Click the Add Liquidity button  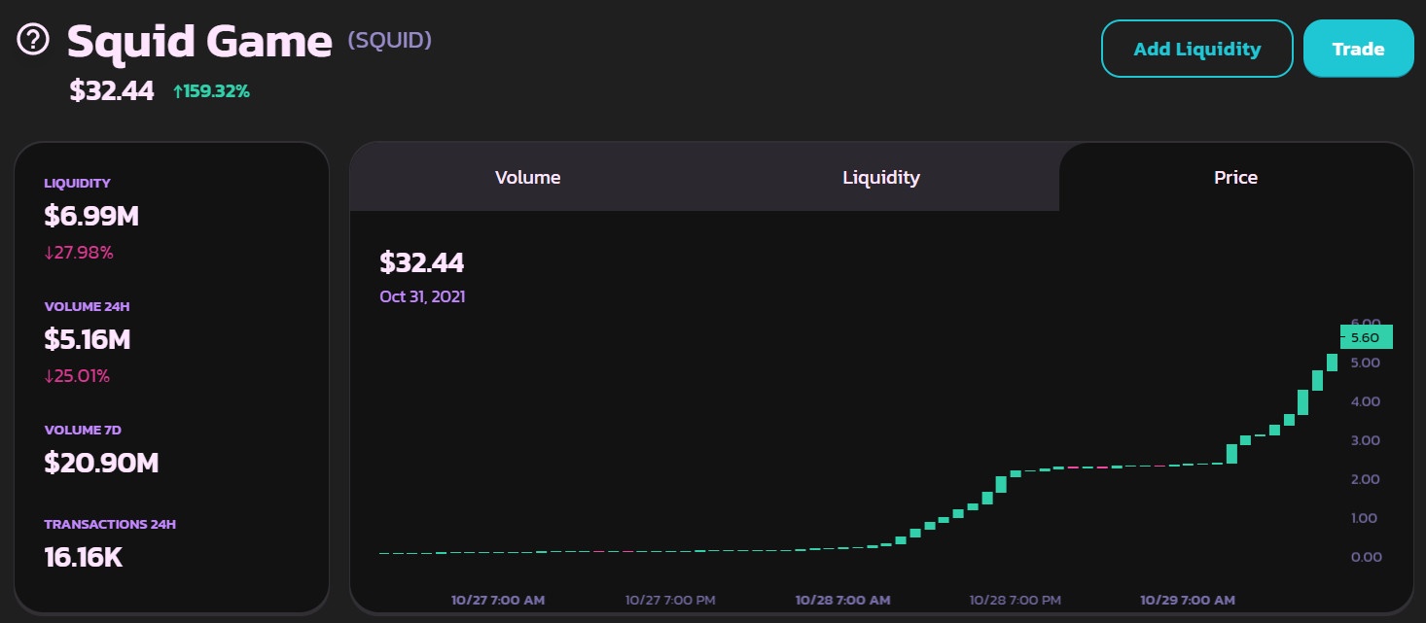(x=1196, y=48)
